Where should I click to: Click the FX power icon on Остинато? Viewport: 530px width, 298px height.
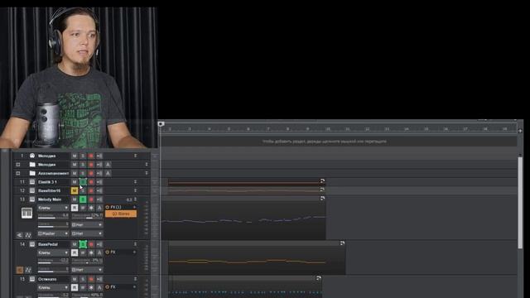pos(108,287)
